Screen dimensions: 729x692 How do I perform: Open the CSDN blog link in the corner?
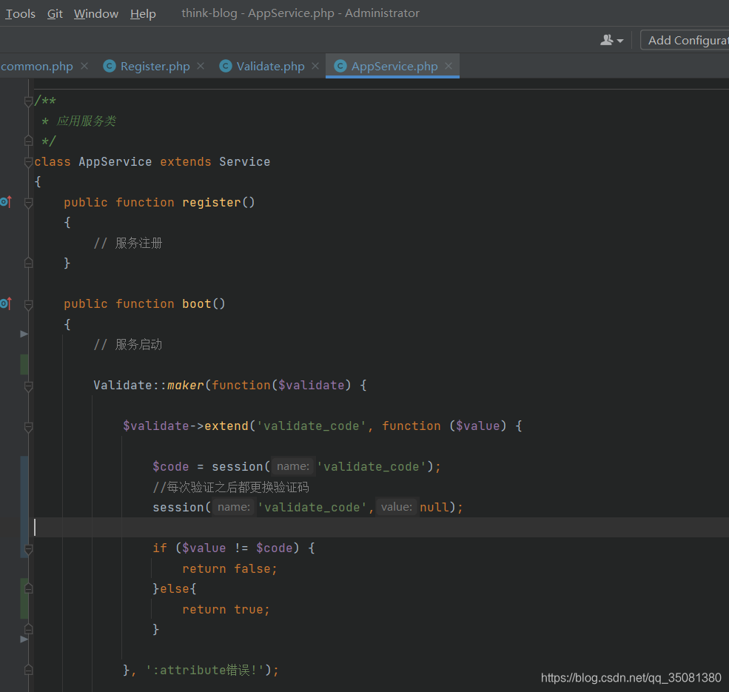coord(630,677)
